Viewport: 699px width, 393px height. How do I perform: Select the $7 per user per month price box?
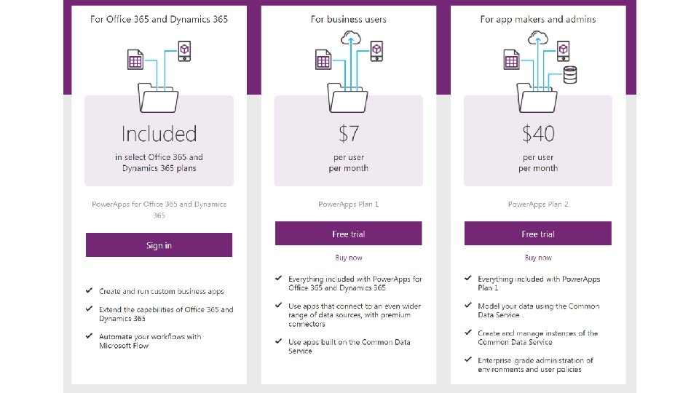(349, 140)
